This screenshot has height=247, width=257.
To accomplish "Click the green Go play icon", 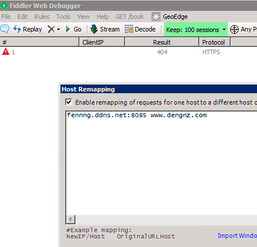I will point(68,29).
